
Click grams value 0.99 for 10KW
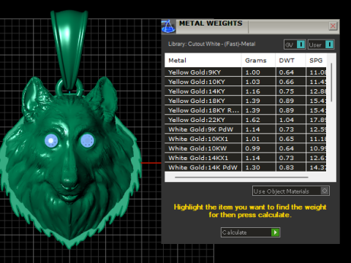253,148
